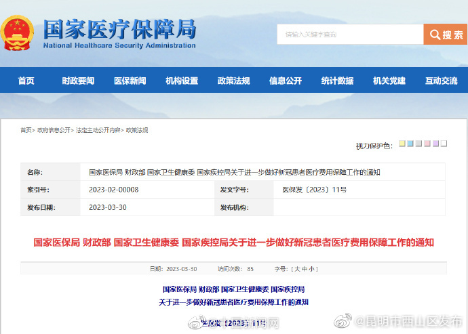Click the national emblem logo
The height and width of the screenshot is (334, 468).
coord(17,33)
